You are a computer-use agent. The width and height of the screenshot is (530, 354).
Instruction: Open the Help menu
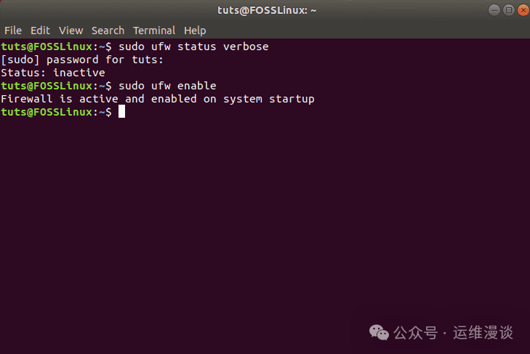195,31
